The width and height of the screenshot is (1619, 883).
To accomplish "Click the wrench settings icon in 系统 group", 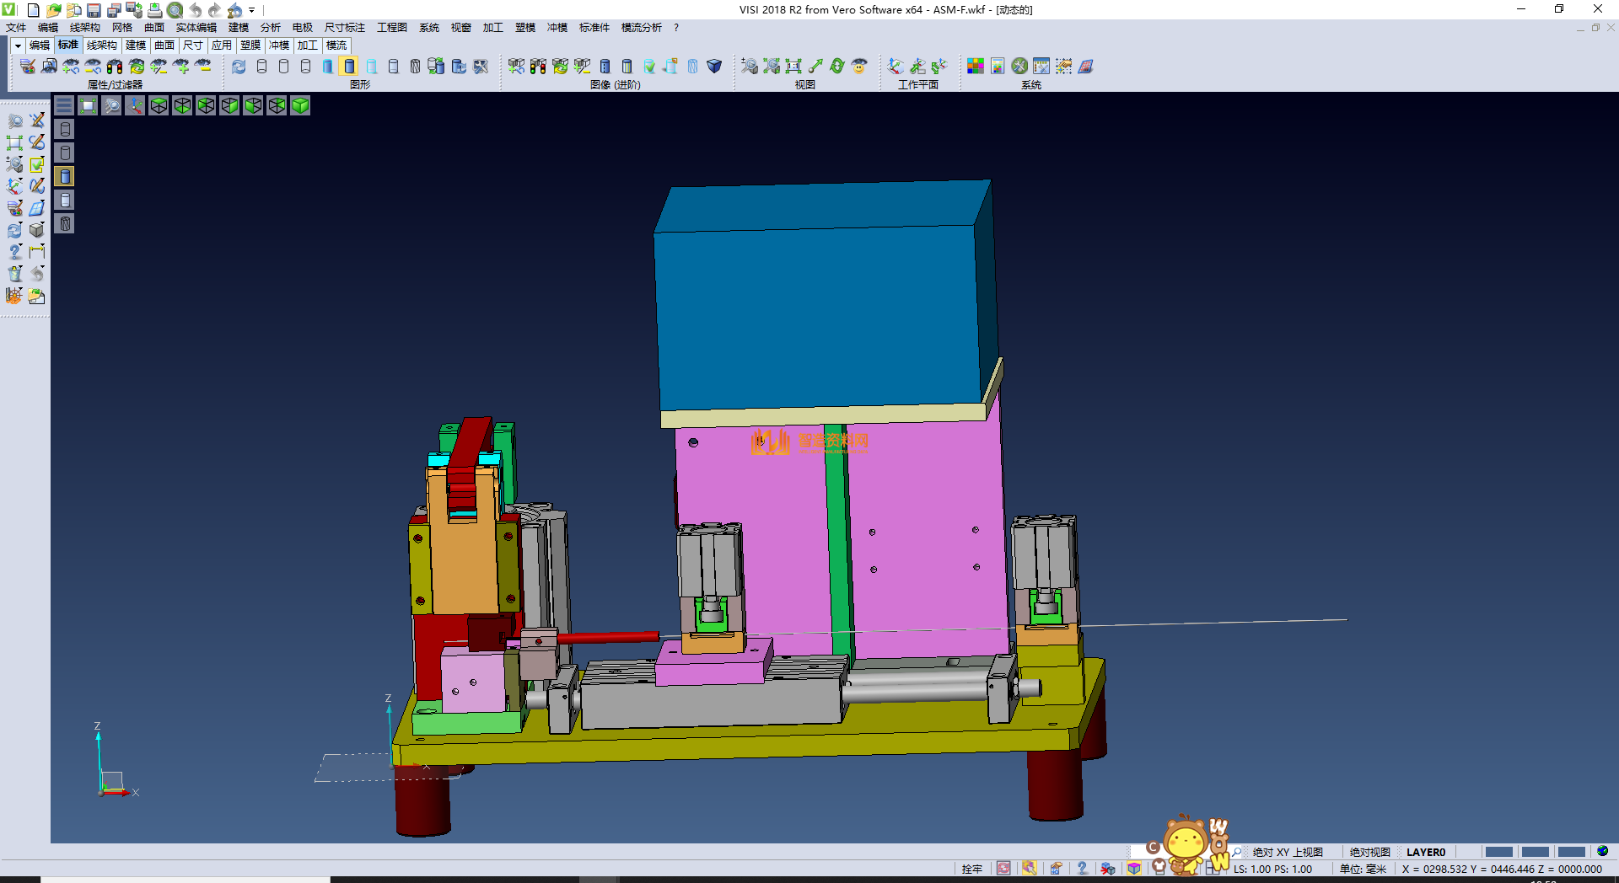I will (x=1019, y=67).
